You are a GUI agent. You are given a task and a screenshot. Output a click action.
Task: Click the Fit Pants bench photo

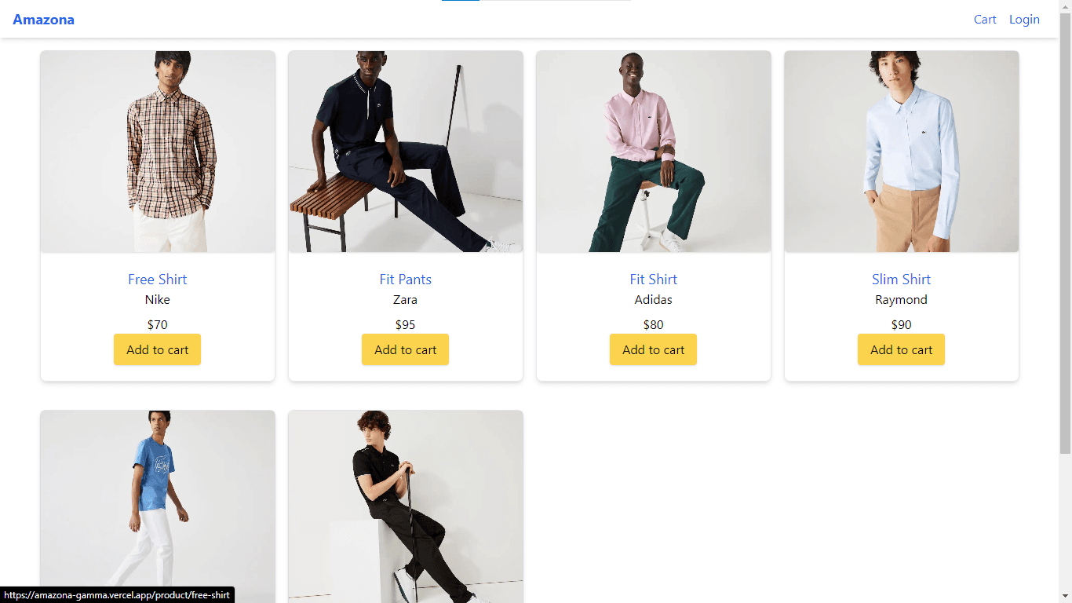coord(406,152)
